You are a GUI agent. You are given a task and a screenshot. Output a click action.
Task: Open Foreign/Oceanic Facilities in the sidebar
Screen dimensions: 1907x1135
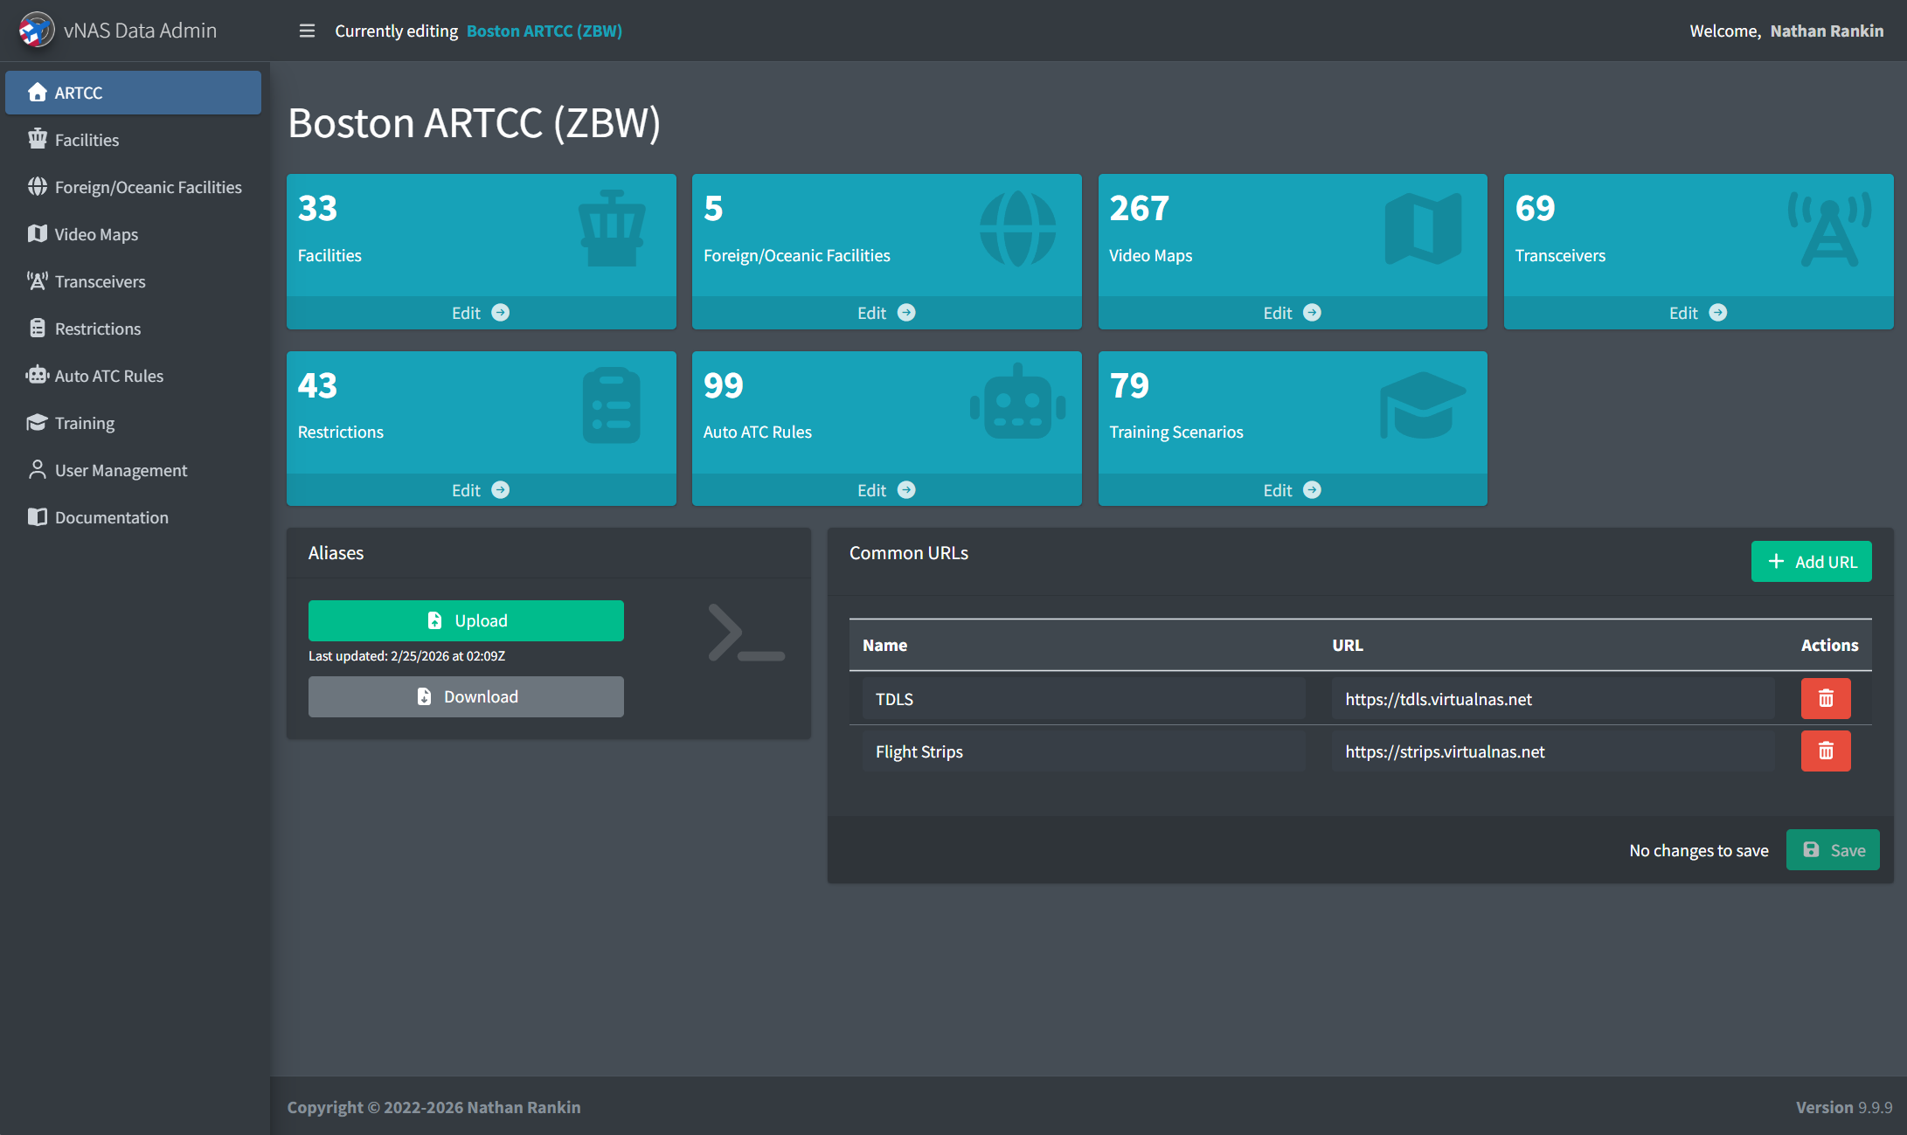point(133,187)
